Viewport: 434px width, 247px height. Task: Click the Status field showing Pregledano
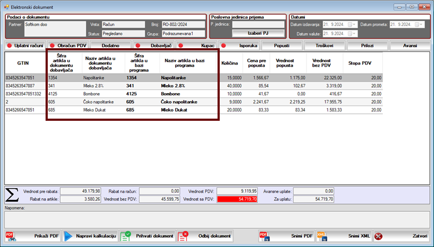click(x=123, y=34)
